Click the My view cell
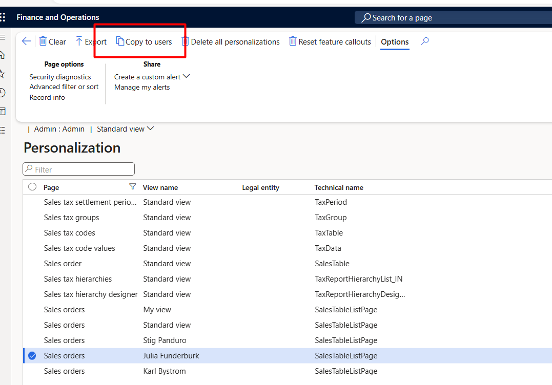The width and height of the screenshot is (552, 385). 157,310
